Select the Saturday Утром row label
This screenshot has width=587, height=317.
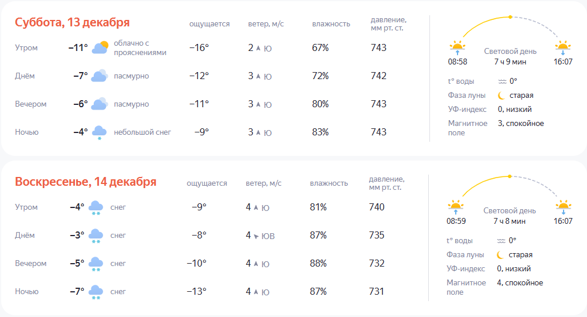[x=26, y=47]
